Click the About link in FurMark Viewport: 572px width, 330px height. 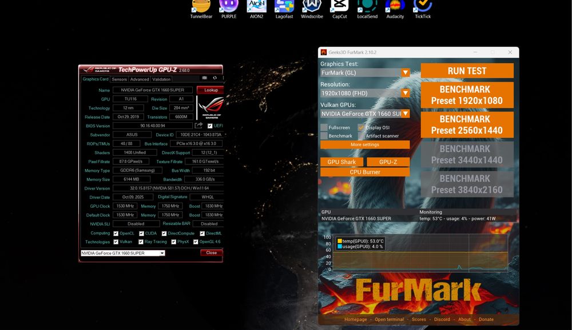coord(464,319)
